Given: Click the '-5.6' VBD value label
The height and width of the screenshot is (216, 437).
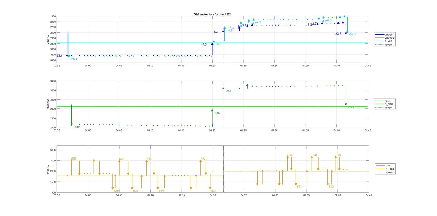Looking at the screenshot, I should [219, 44].
